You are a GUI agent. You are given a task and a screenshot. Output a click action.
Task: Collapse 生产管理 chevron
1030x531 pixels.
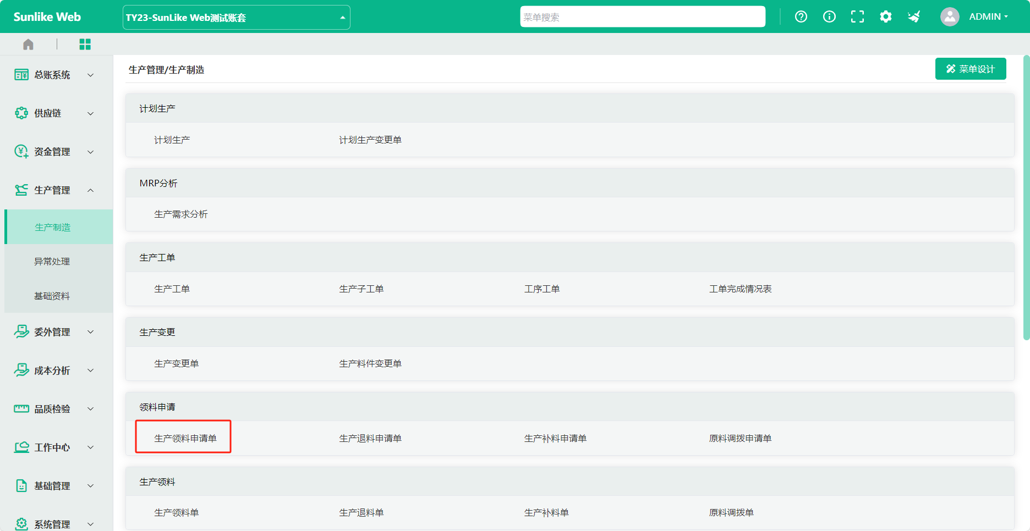coord(91,190)
